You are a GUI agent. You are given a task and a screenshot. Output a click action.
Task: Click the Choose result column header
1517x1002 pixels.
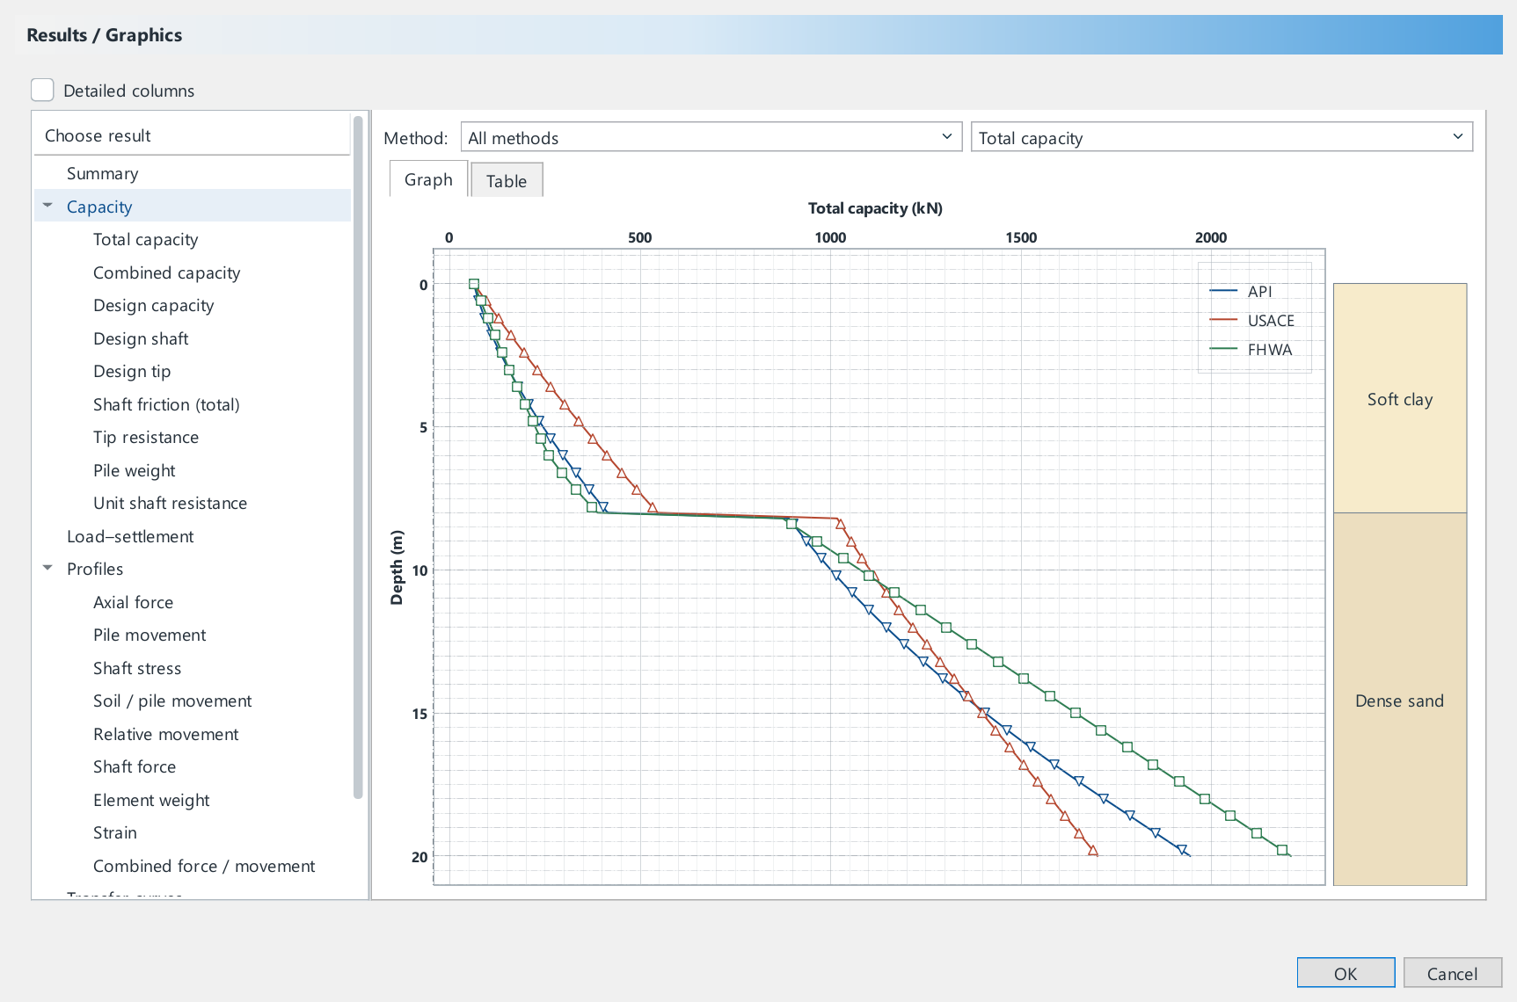[x=192, y=135]
